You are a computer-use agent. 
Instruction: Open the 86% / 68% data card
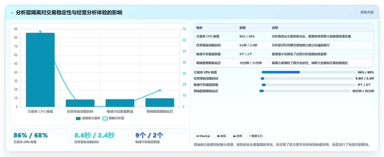pyautogui.click(x=39, y=138)
